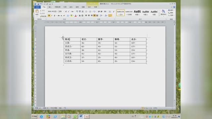Toggle Character Shading button
212x119 pixels.
coord(79,16)
